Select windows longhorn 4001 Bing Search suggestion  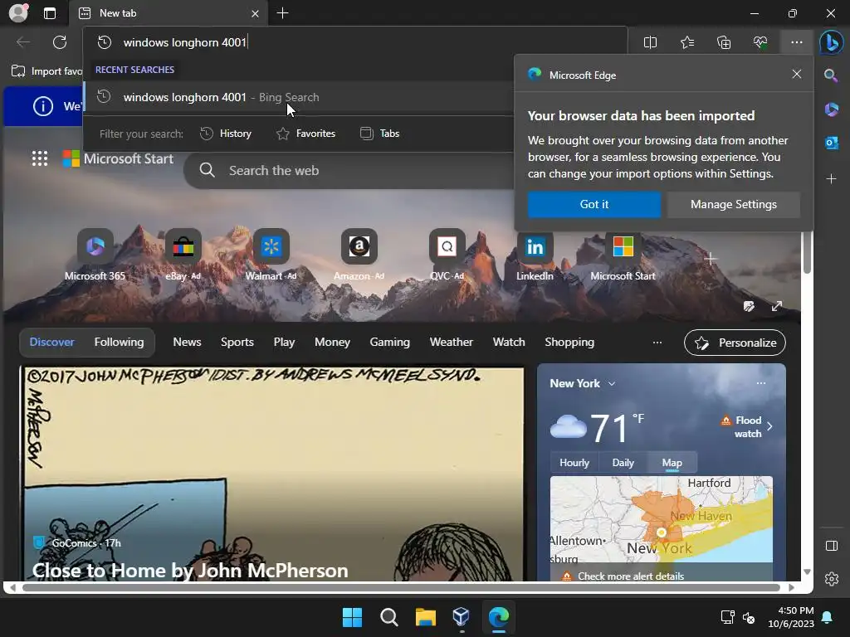coord(299,98)
